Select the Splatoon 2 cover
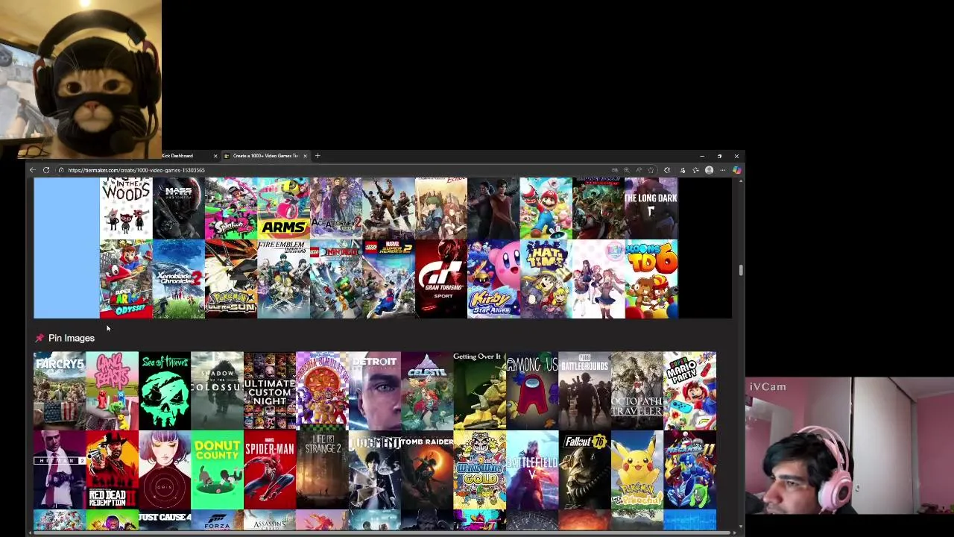The height and width of the screenshot is (537, 954). pyautogui.click(x=231, y=208)
